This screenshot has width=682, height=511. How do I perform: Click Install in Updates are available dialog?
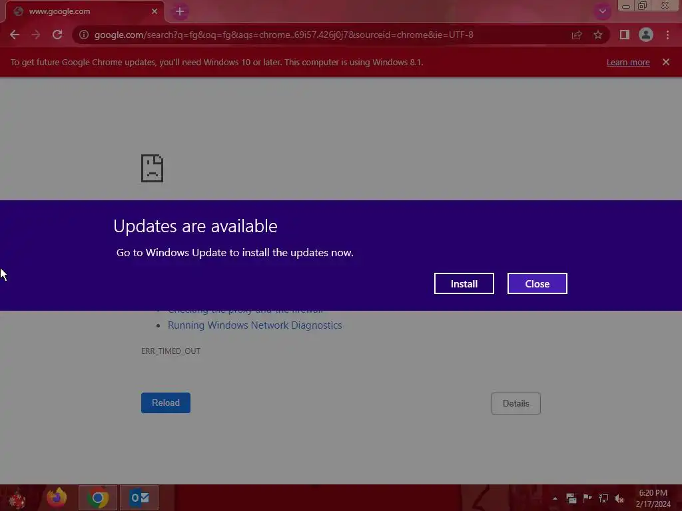tap(464, 283)
